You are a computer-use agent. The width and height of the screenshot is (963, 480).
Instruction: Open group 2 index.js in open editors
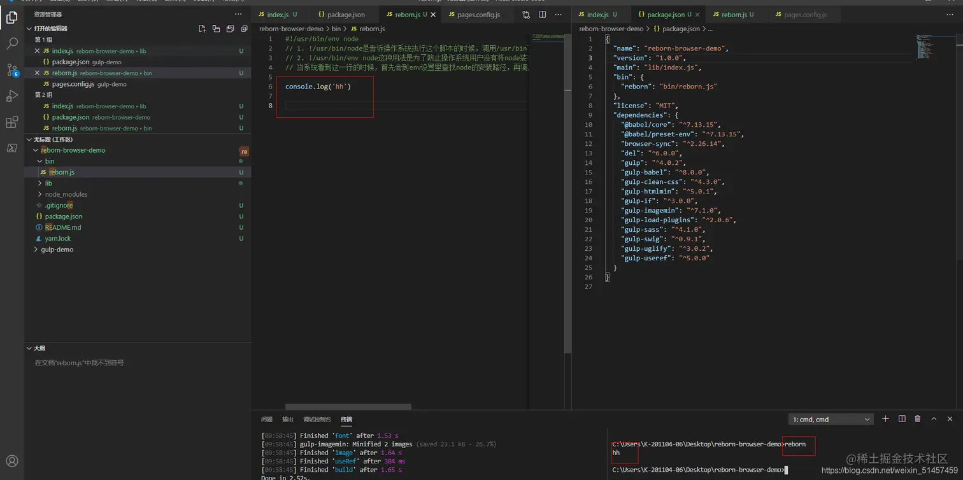click(138, 106)
